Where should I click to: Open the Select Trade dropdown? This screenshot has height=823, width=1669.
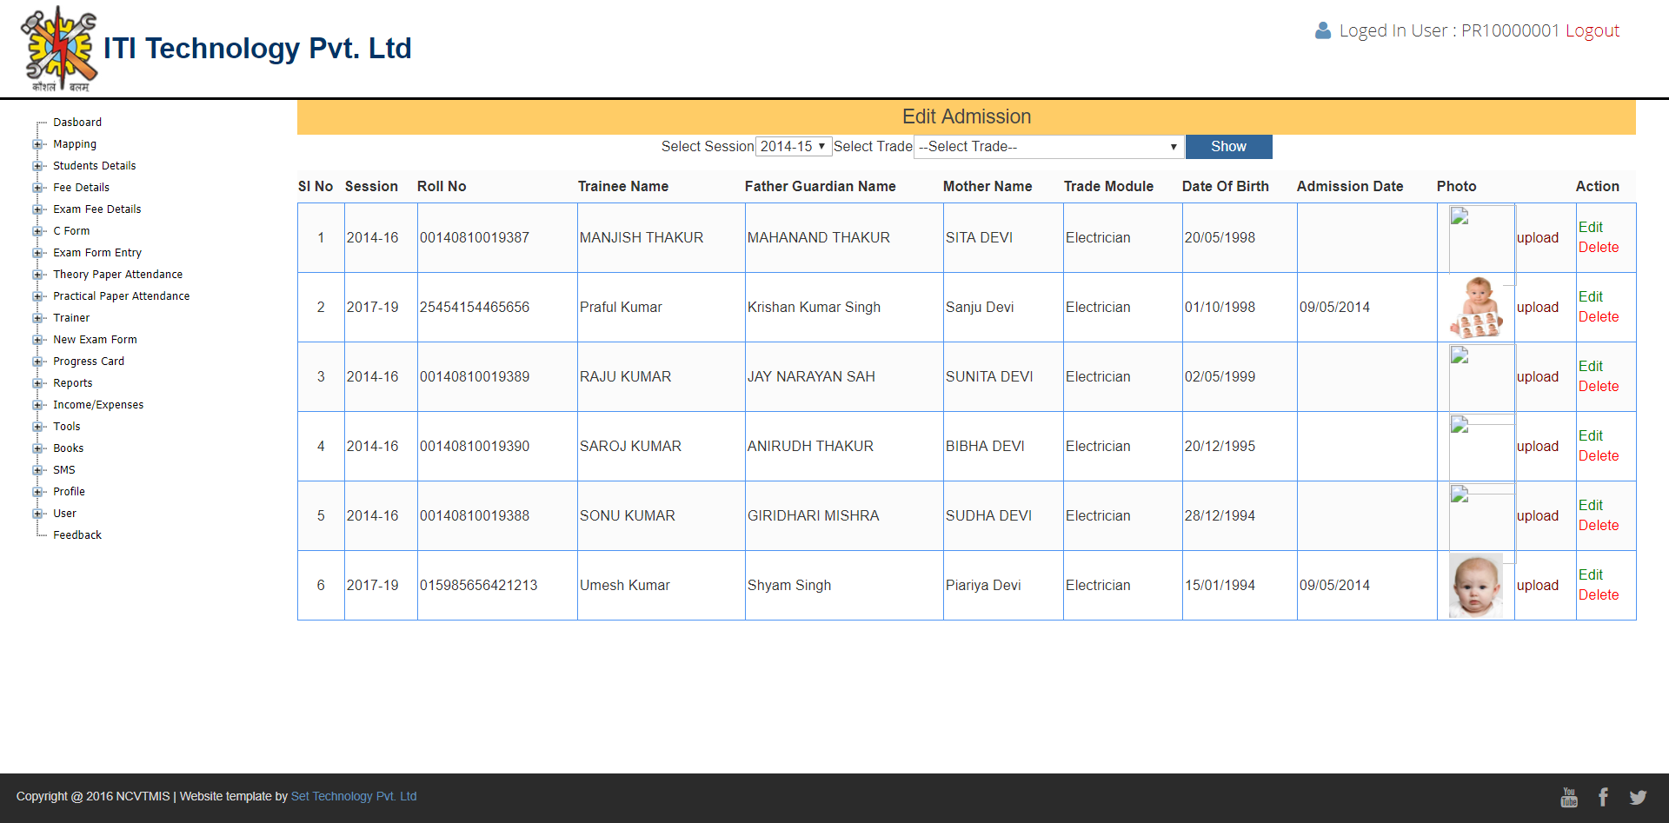pos(1048,147)
